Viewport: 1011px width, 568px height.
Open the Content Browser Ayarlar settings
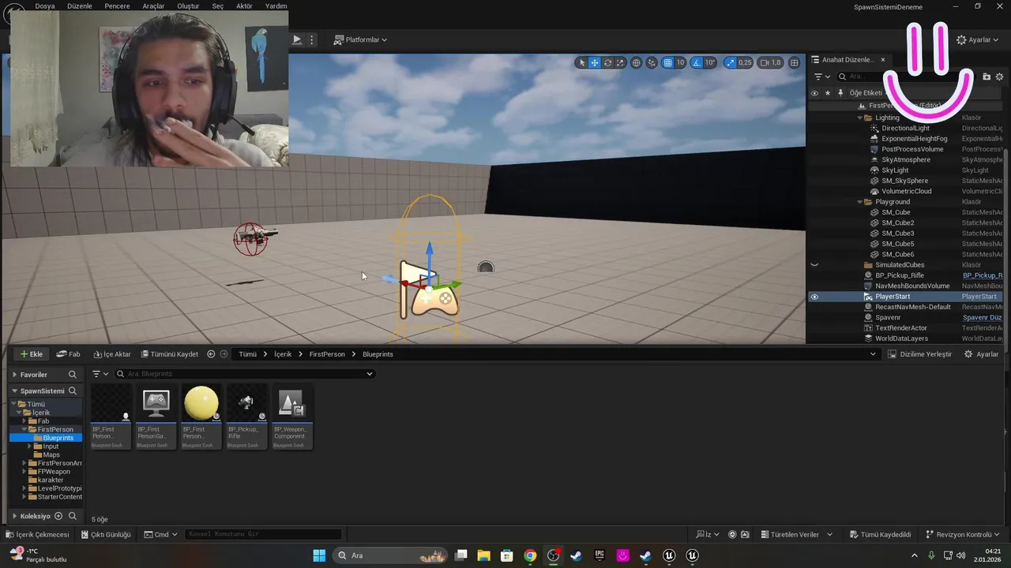[x=981, y=354]
